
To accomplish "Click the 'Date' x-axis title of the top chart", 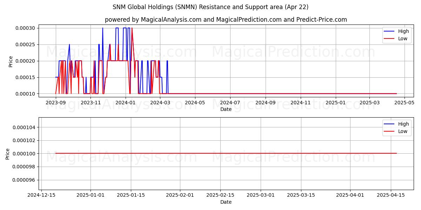I will (226, 109).
